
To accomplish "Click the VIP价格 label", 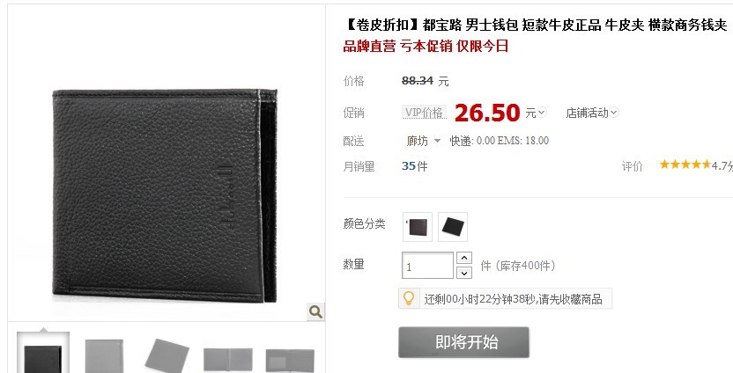I will click(x=425, y=113).
